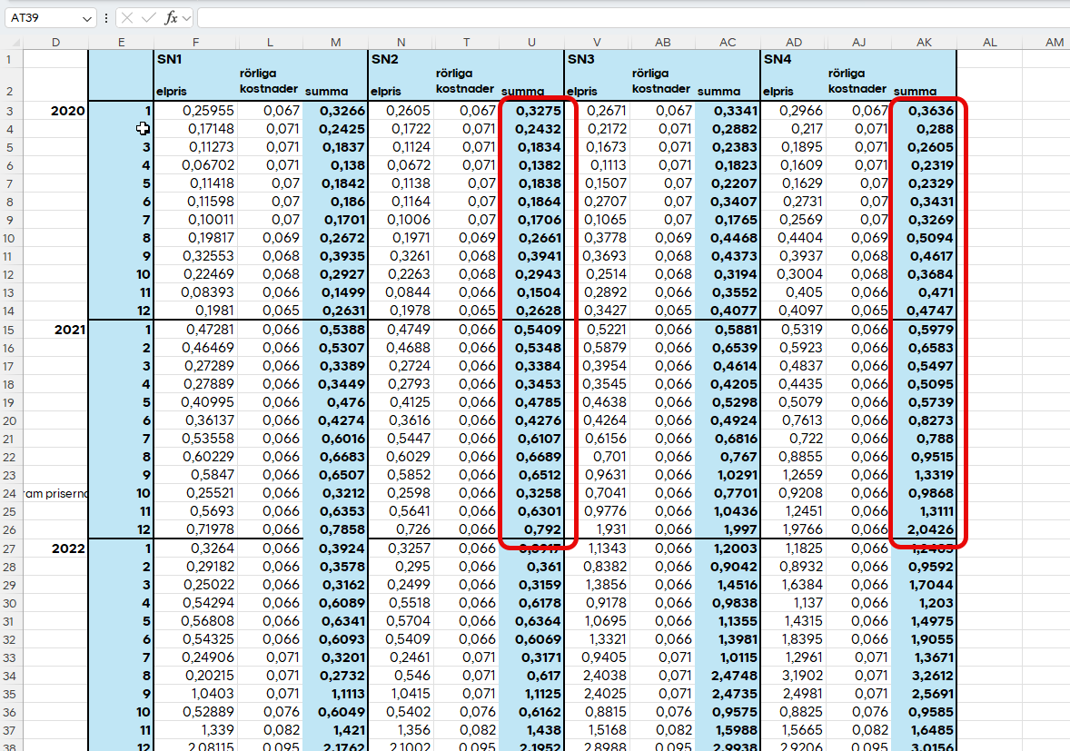
Task: Click the three-dot handle beside the Name Box
Action: 106,18
